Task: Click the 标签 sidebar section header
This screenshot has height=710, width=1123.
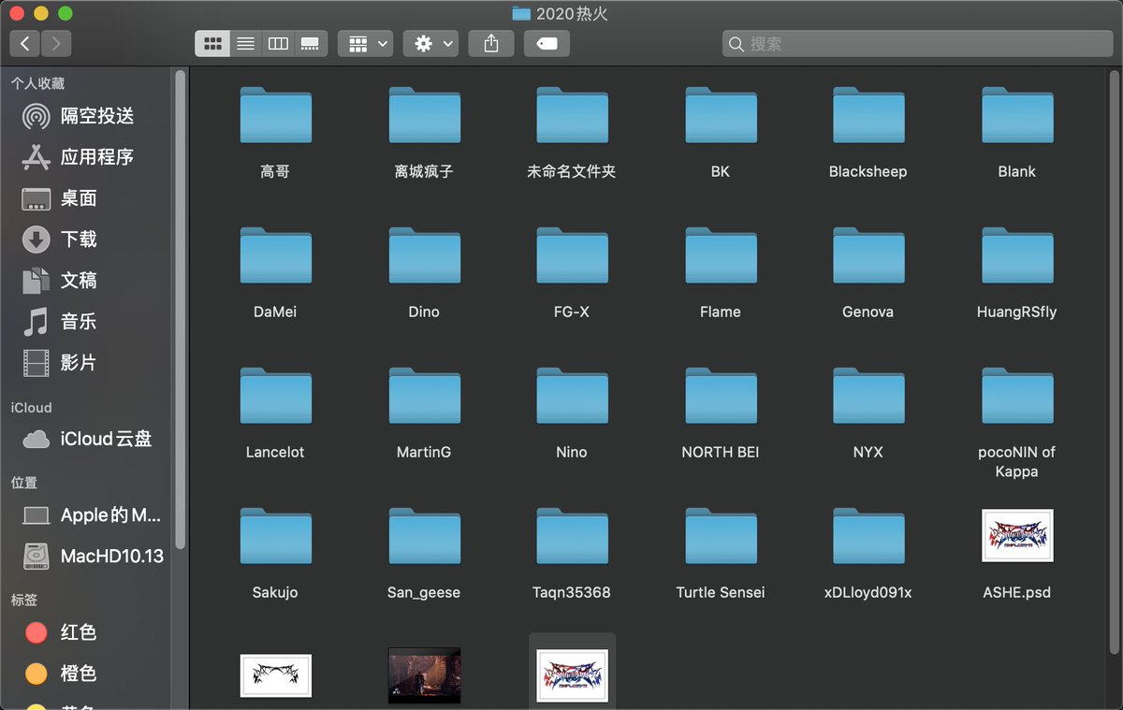Action: pos(24,600)
